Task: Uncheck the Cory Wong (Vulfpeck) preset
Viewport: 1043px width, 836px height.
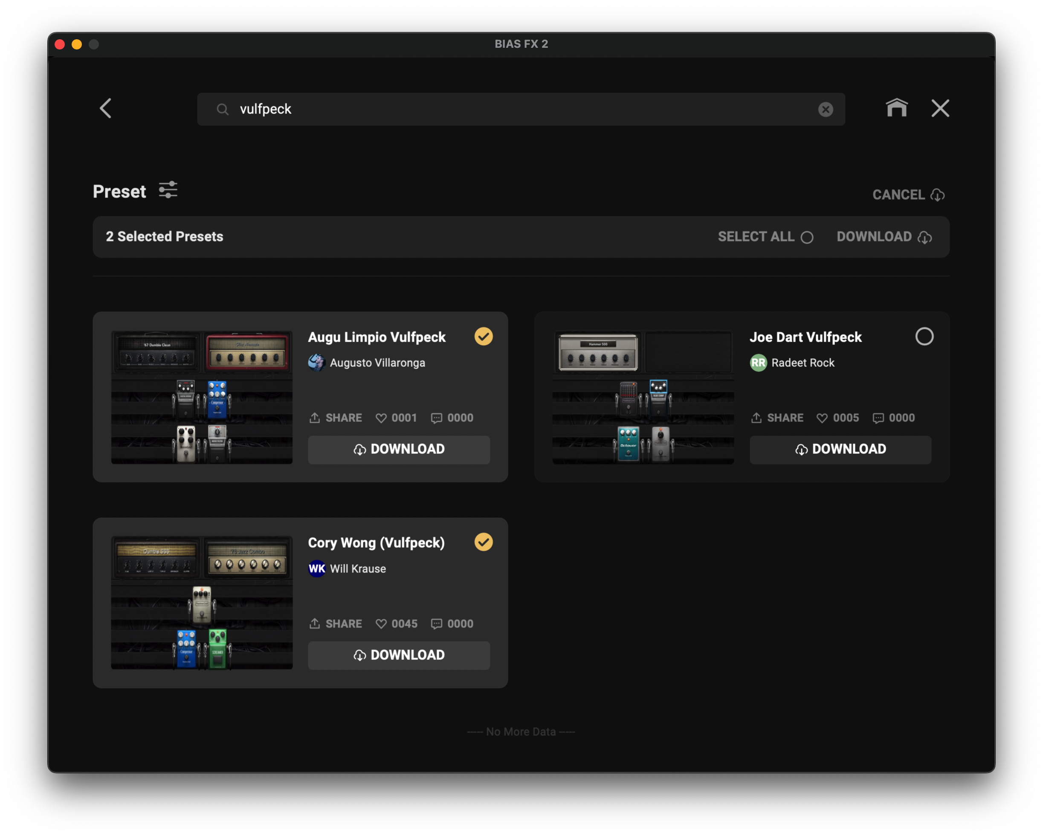Action: click(483, 542)
